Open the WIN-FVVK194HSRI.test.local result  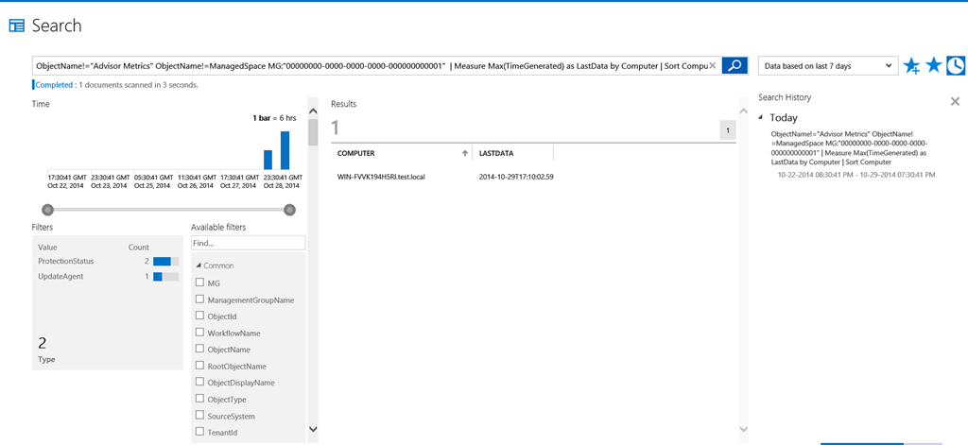[381, 177]
